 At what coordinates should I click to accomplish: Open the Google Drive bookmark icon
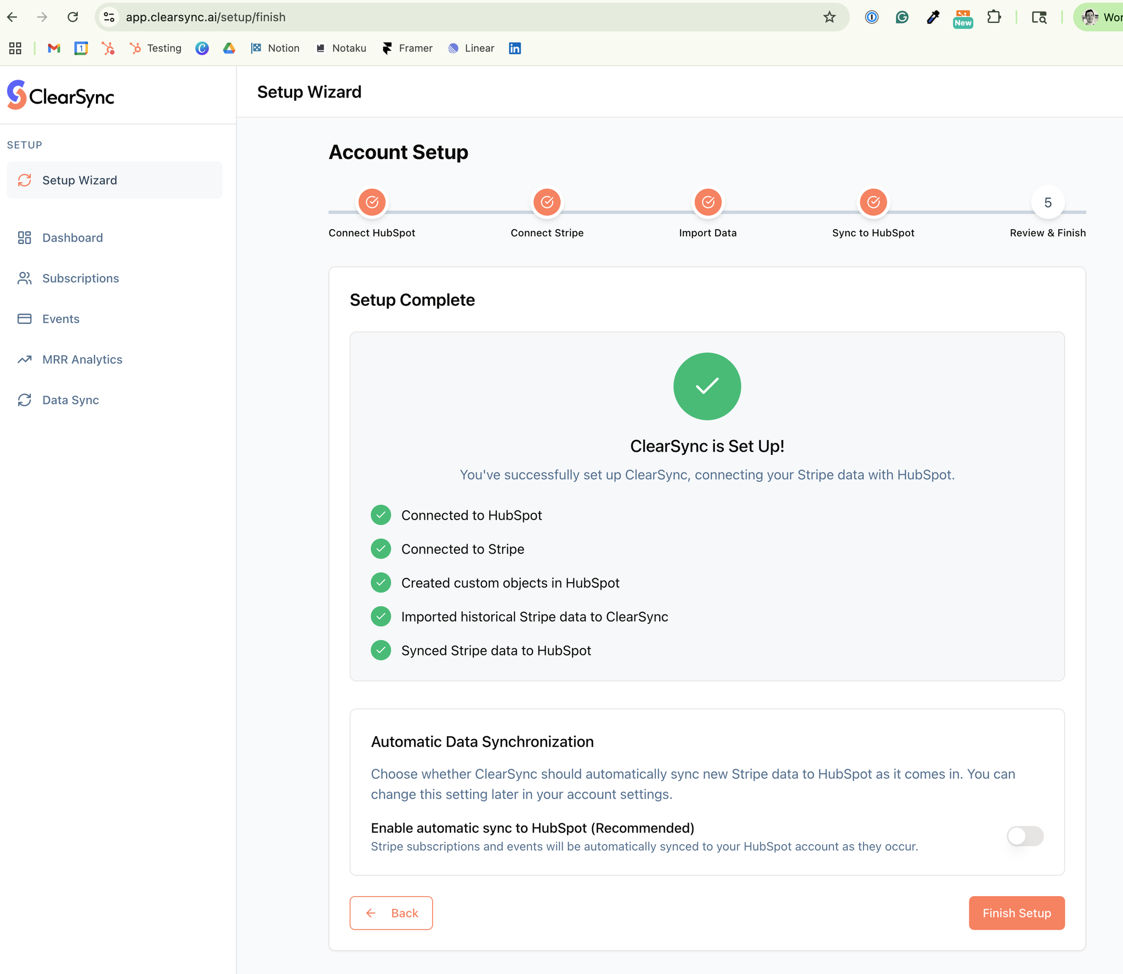click(x=229, y=48)
